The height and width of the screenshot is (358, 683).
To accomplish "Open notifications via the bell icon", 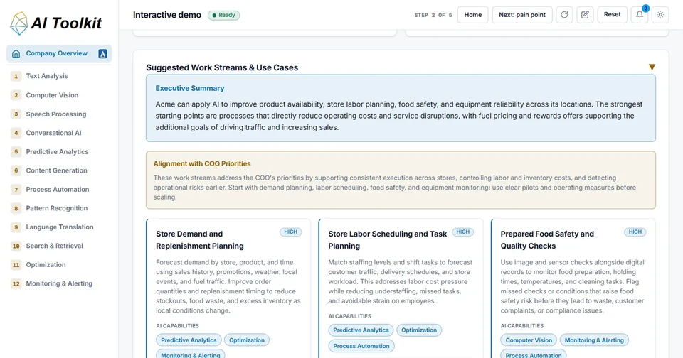I will click(x=640, y=15).
